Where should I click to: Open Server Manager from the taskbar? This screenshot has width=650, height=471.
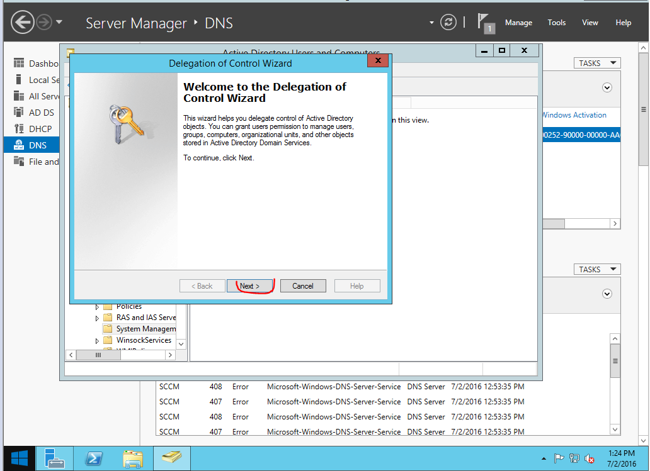pos(54,458)
